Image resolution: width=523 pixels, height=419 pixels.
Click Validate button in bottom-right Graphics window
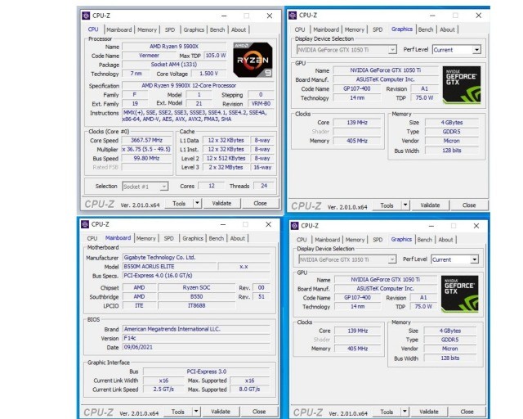[429, 412]
